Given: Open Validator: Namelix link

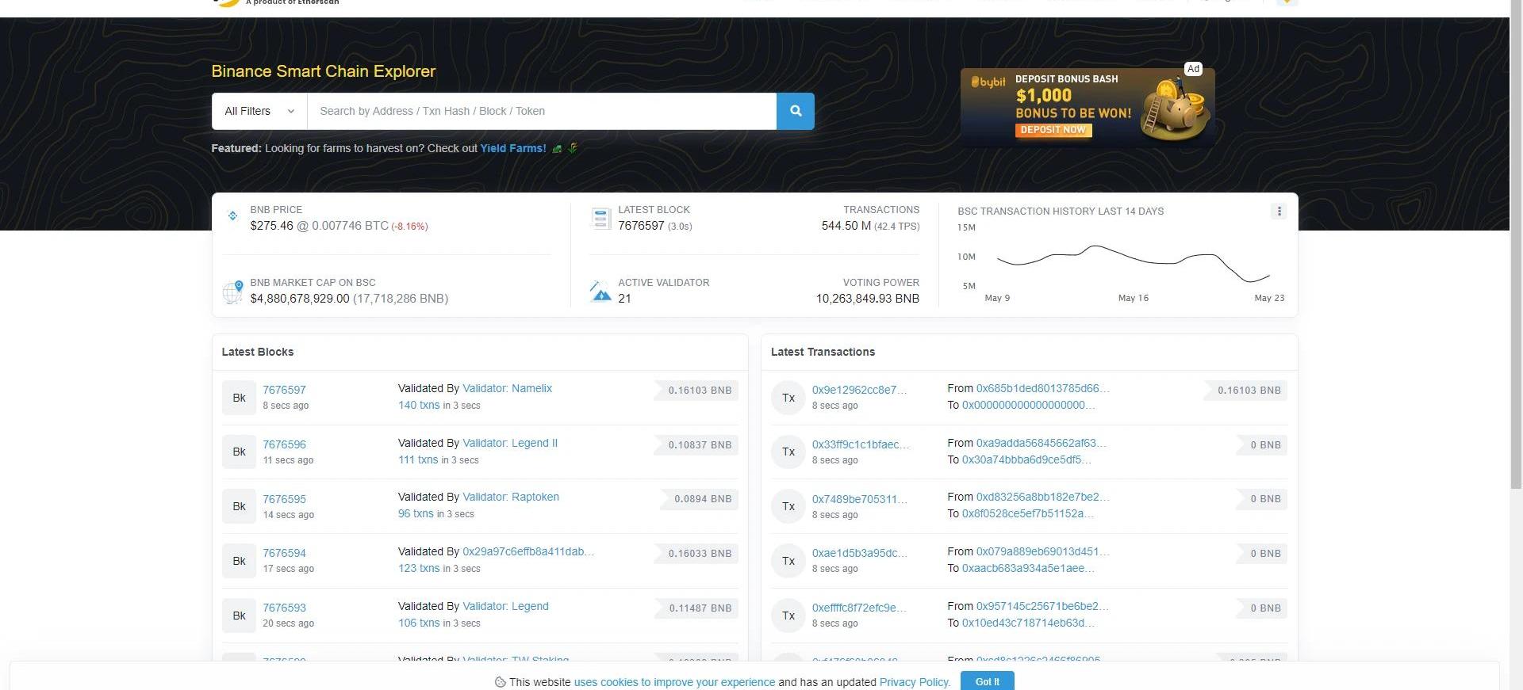Looking at the screenshot, I should [x=507, y=388].
